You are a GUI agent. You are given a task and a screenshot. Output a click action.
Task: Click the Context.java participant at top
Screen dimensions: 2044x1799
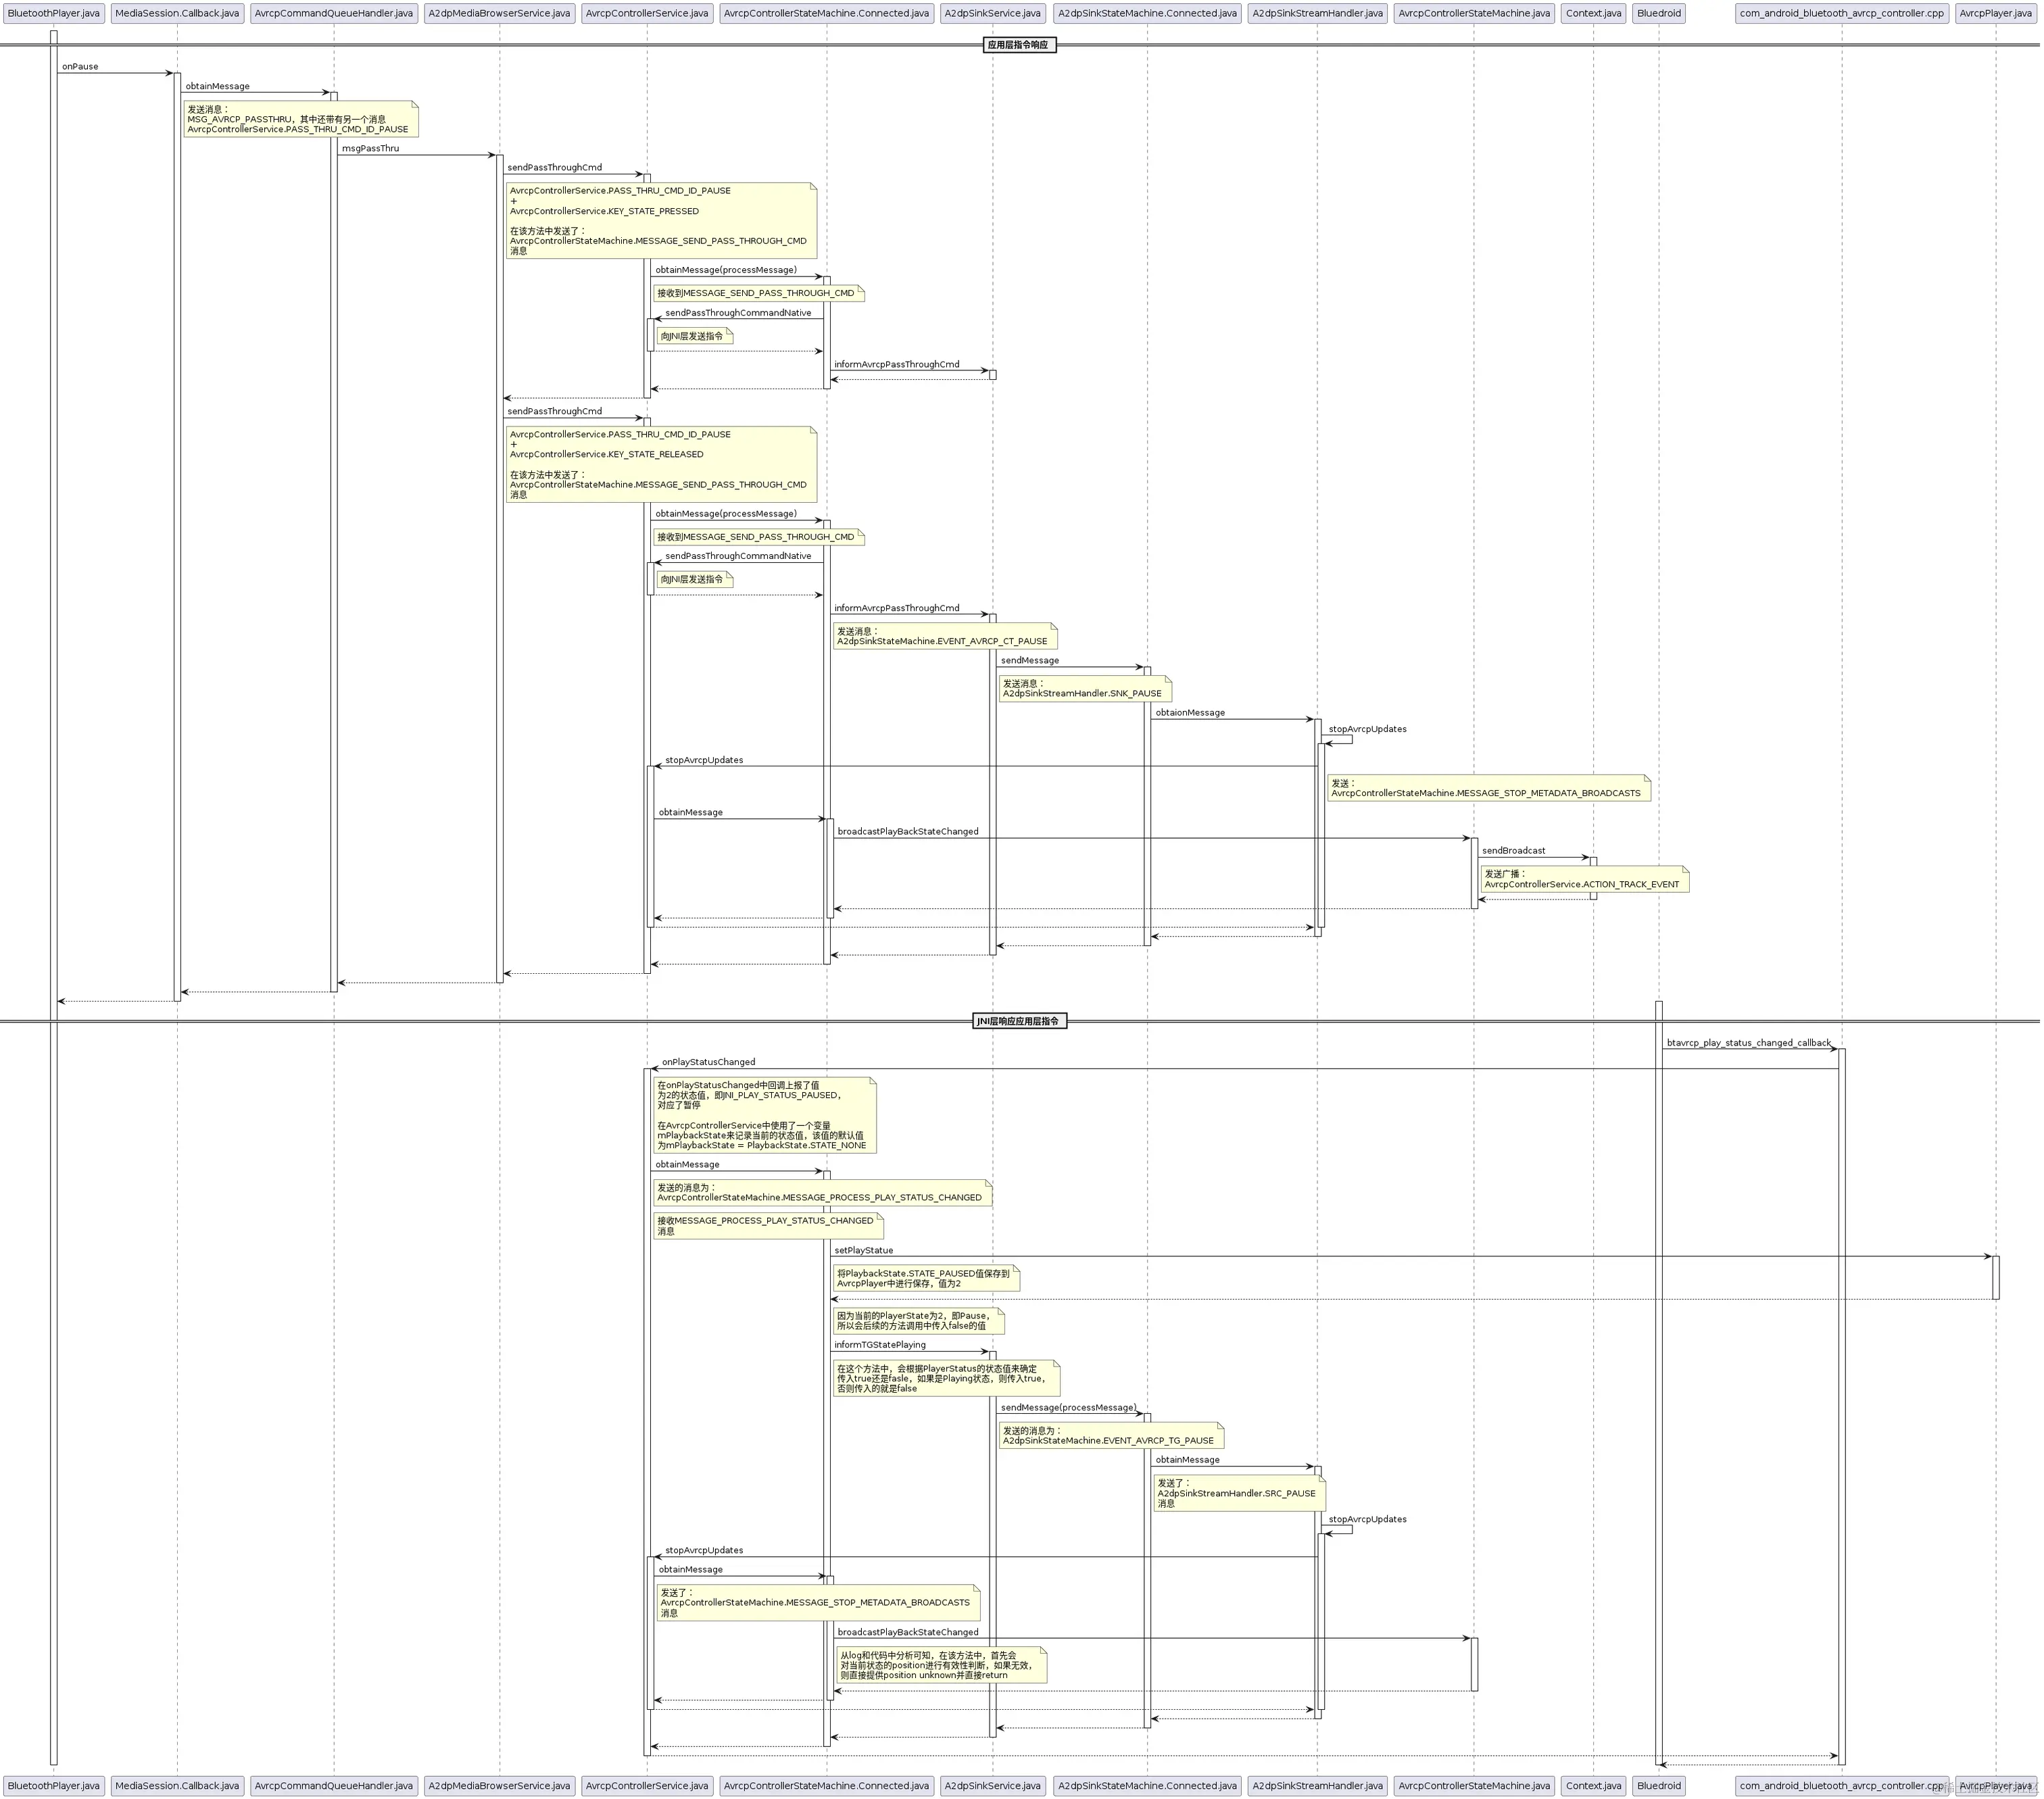(1593, 13)
